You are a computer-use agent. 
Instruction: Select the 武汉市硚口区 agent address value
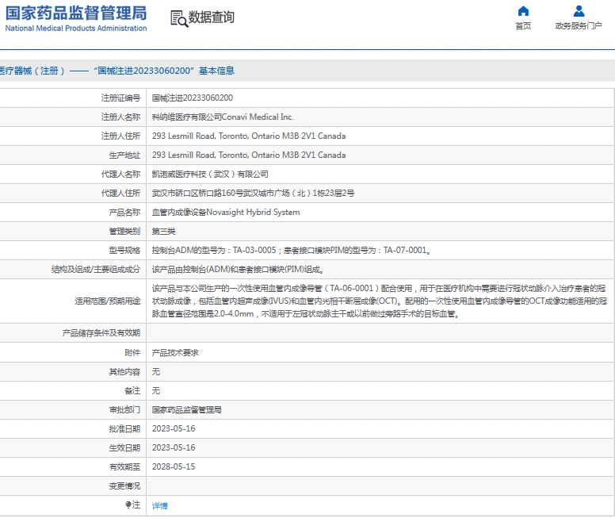tap(253, 194)
